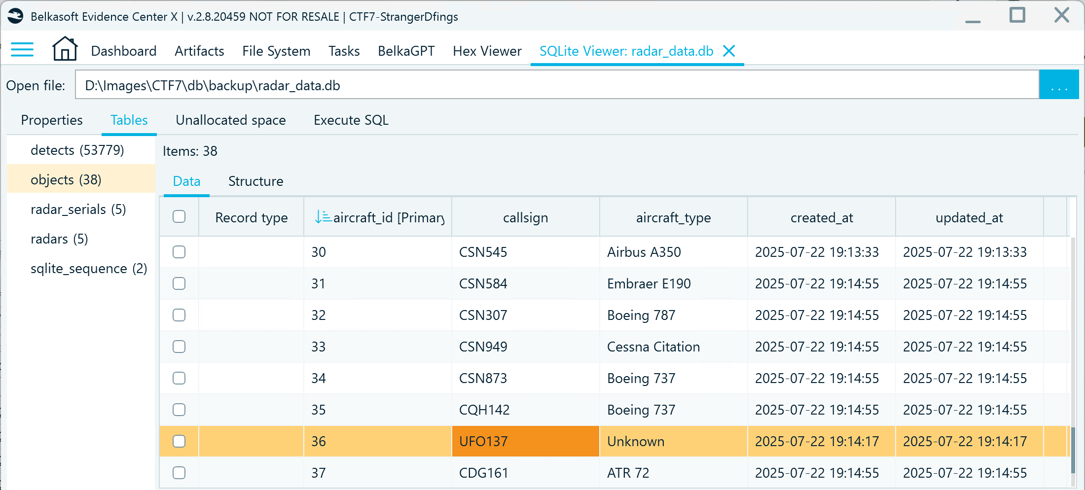Screen dimensions: 1085x490
Task: Open the hamburger main menu
Action: (x=22, y=50)
